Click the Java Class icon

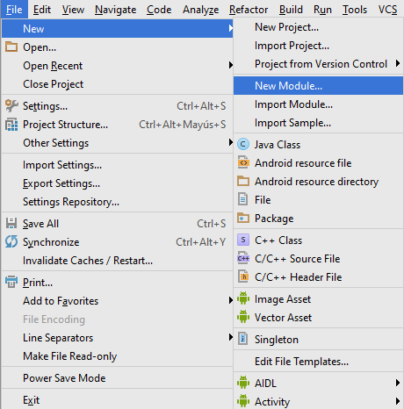pyautogui.click(x=243, y=145)
